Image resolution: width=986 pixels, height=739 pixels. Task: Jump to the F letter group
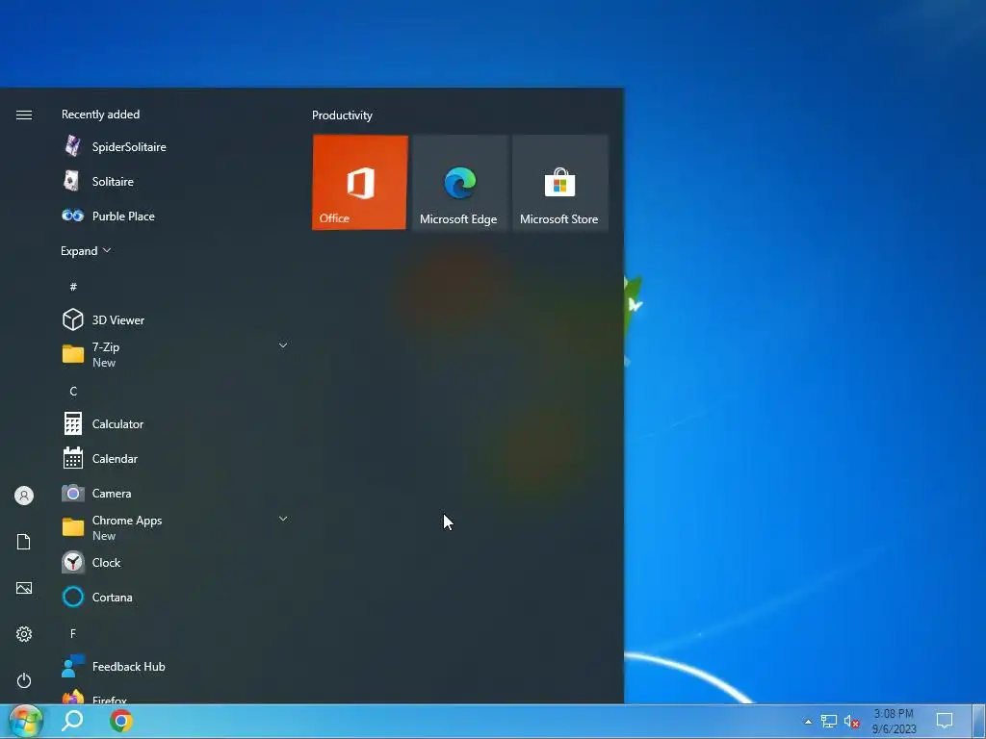click(73, 633)
